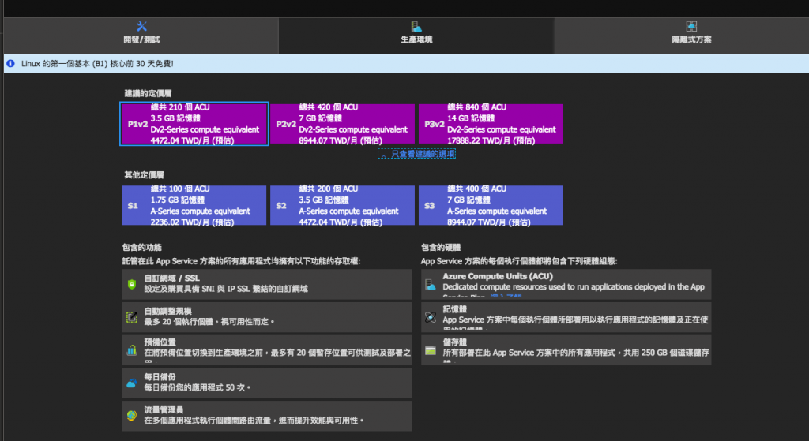Open the 每日備份 feature row
This screenshot has width=809, height=441.
[267, 383]
